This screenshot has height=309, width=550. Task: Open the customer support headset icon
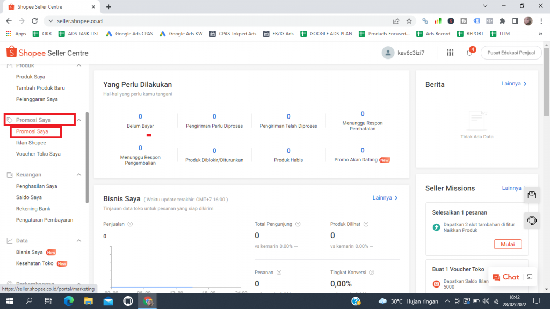coord(532,220)
